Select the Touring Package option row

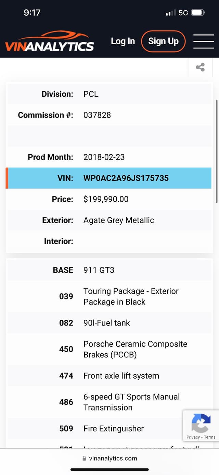pyautogui.click(x=109, y=296)
